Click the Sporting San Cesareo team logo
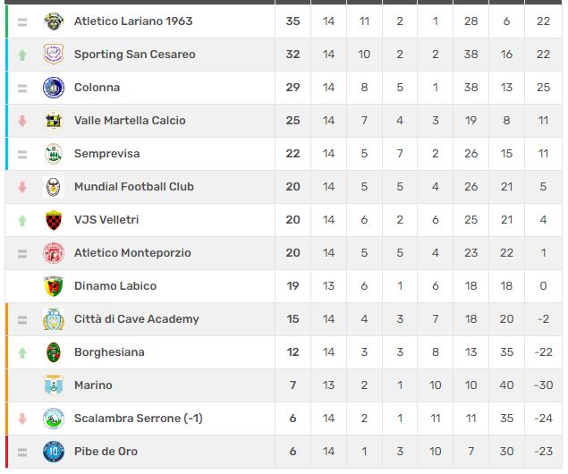This screenshot has width=568, height=474. [x=54, y=55]
